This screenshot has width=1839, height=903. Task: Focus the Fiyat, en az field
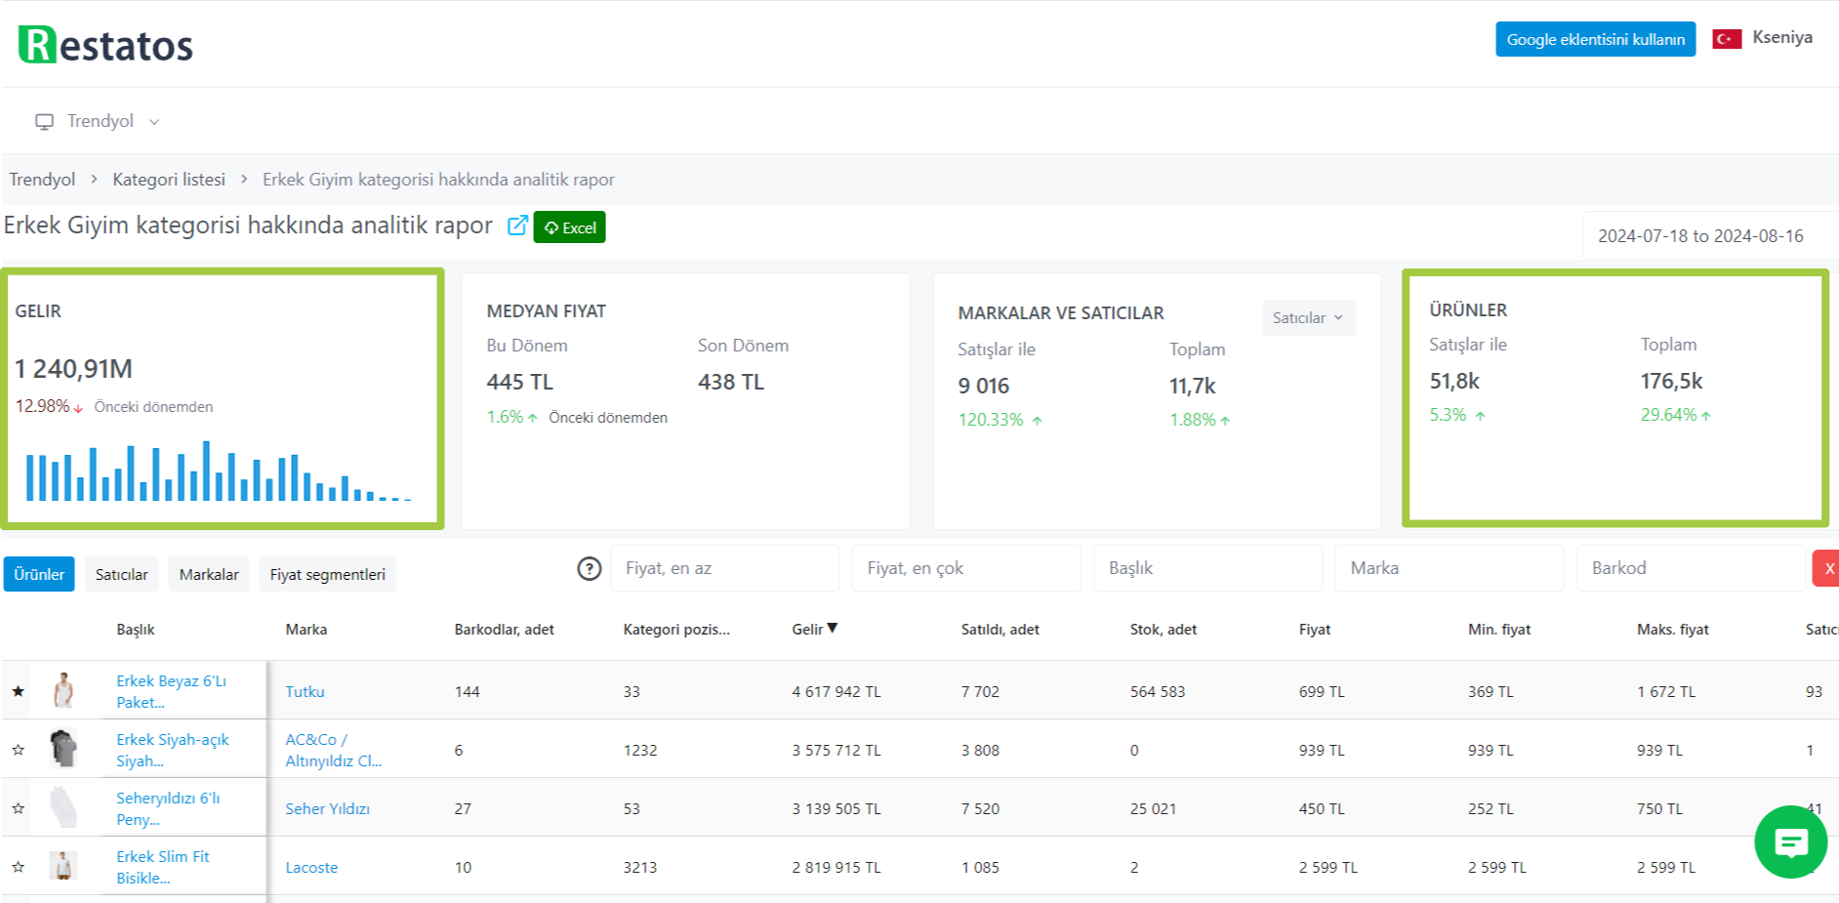coord(725,568)
